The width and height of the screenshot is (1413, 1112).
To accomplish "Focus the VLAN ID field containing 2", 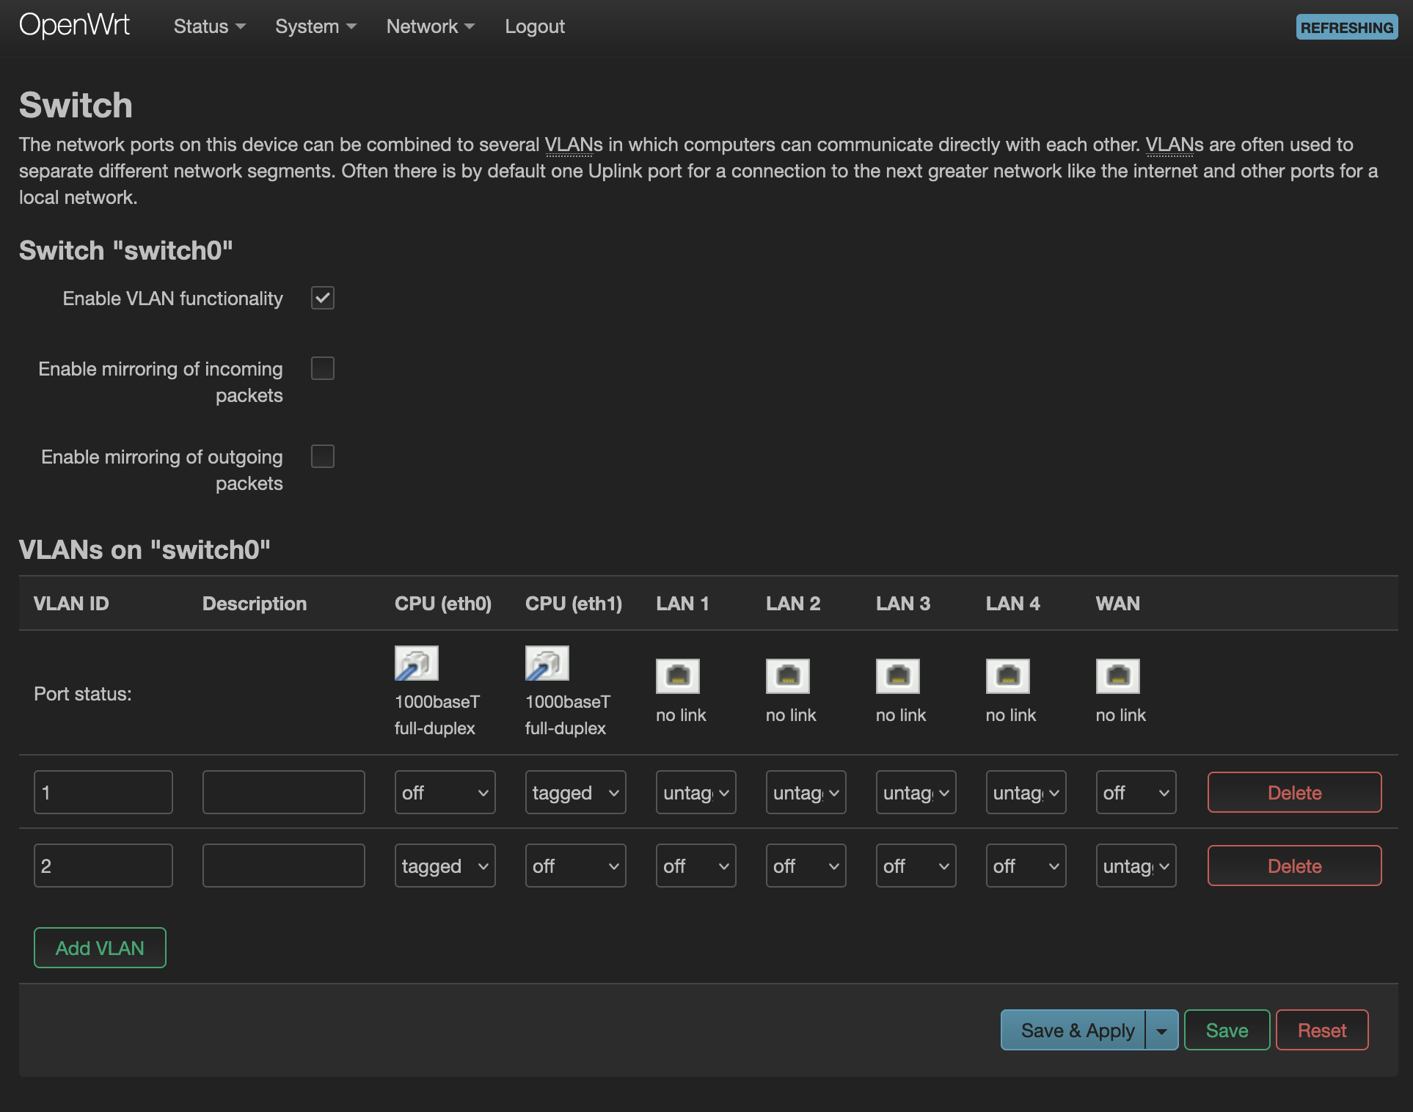I will (103, 866).
